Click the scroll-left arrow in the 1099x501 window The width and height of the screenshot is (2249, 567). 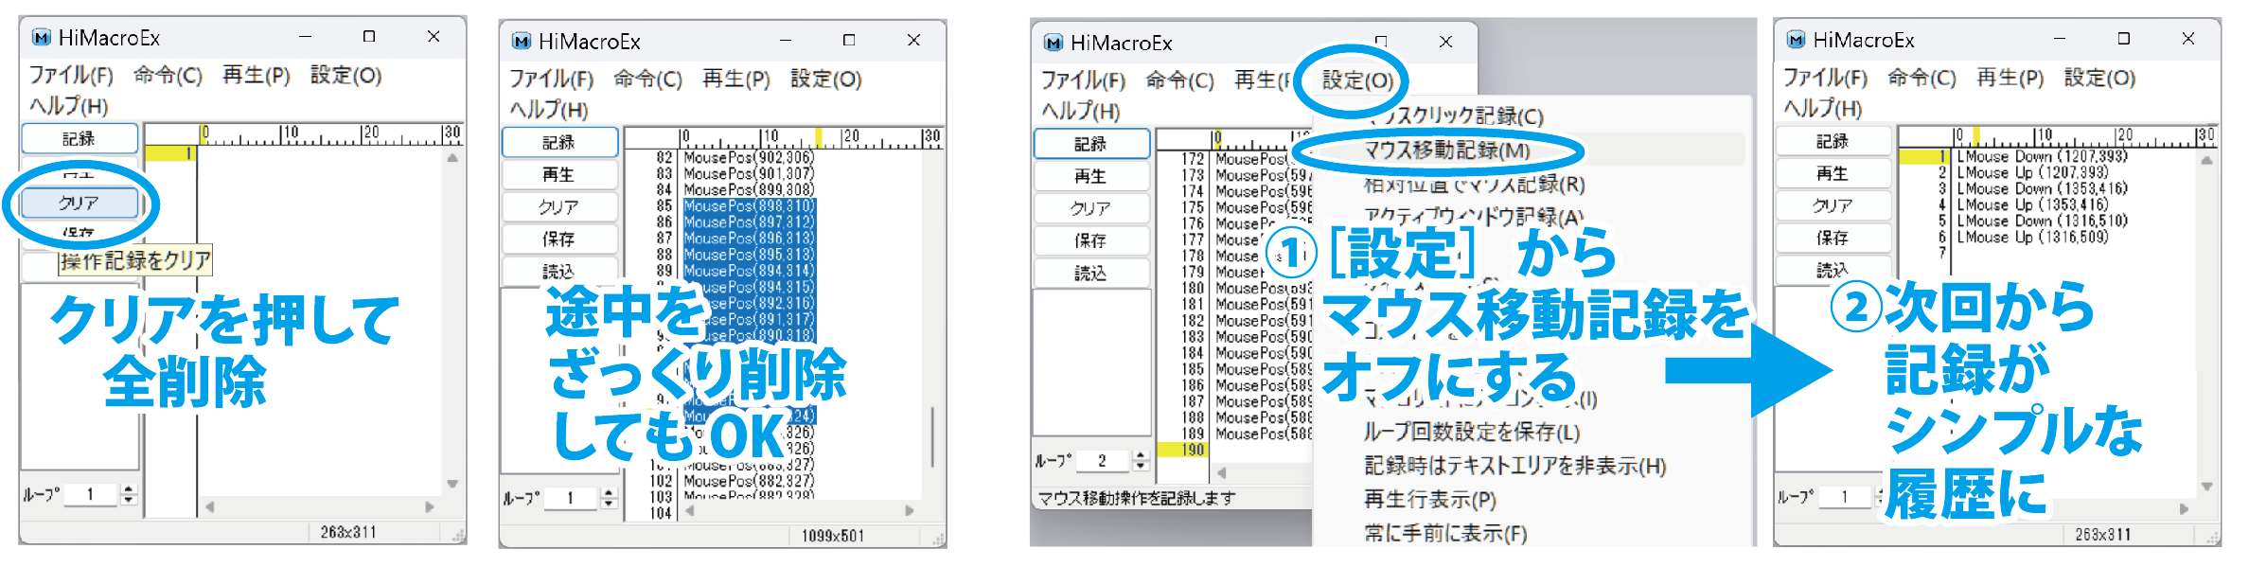tap(690, 511)
